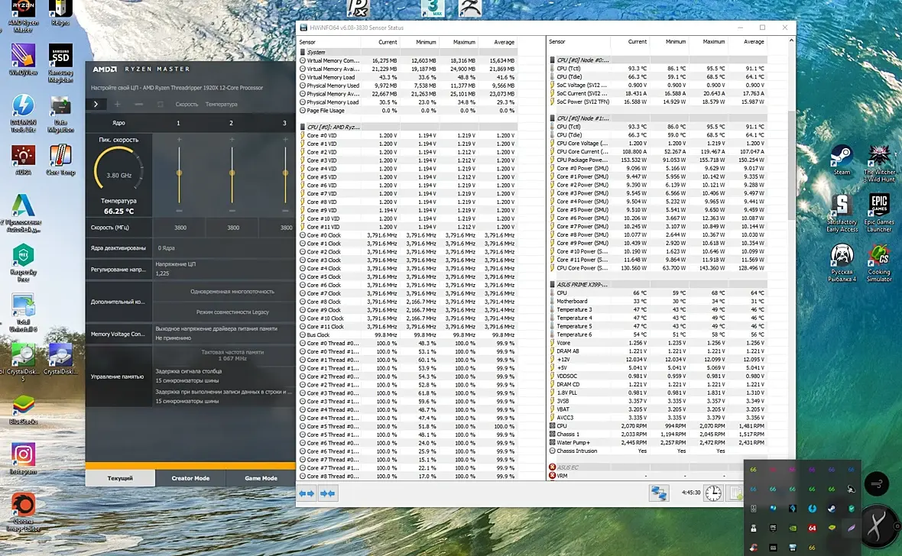
Task: Click the Core #0 Clock sensor row
Action: tap(324, 235)
